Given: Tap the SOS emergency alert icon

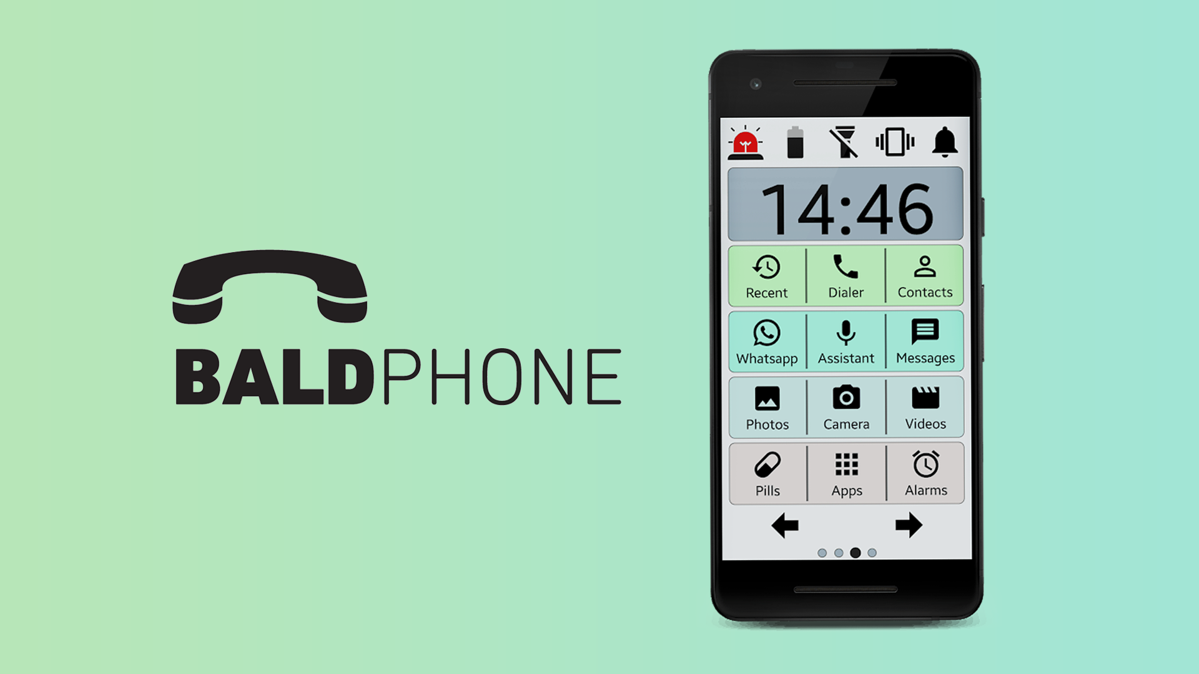Looking at the screenshot, I should (744, 144).
